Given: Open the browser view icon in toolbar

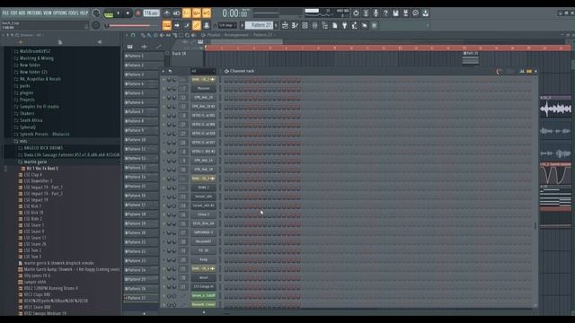Looking at the screenshot, I should point(324,25).
